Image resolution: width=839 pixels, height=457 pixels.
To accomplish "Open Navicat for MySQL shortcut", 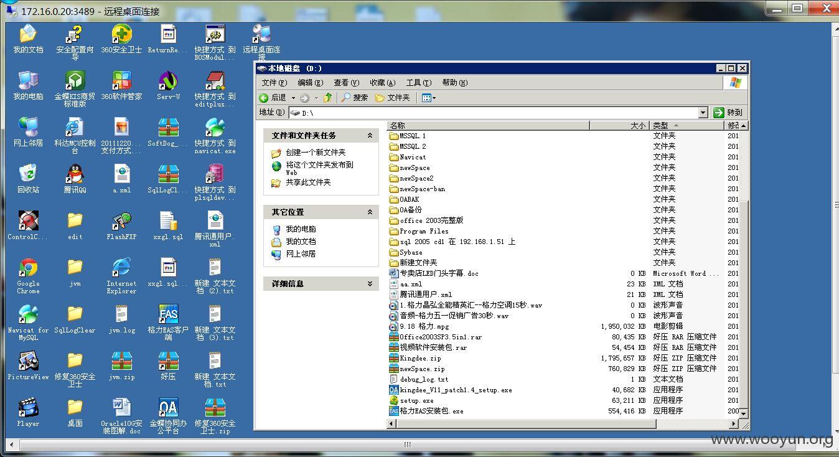I will (28, 322).
